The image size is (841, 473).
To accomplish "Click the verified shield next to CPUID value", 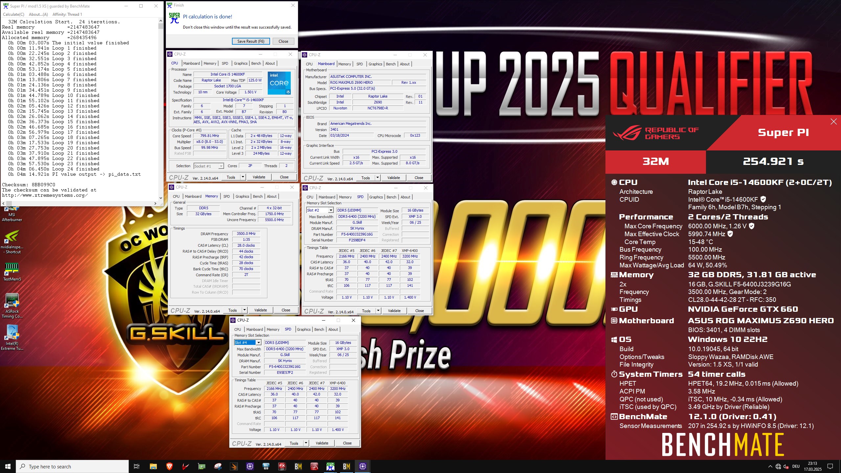I will [763, 199].
